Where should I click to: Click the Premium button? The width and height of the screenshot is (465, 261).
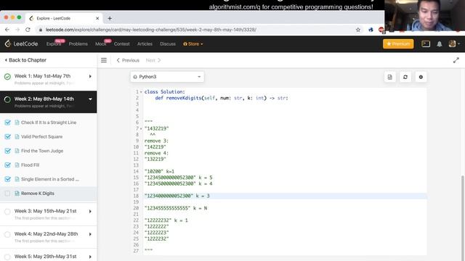click(x=398, y=43)
